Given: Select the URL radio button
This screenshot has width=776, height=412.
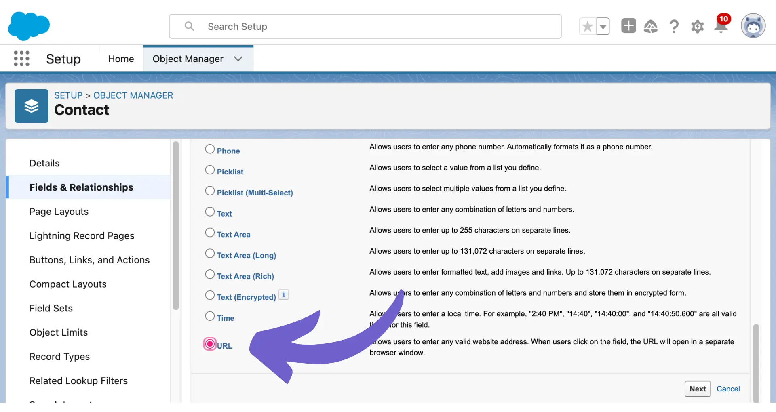Looking at the screenshot, I should pyautogui.click(x=210, y=344).
